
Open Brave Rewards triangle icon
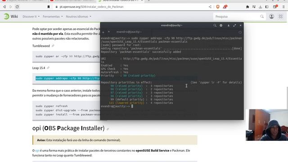tap(225, 7)
